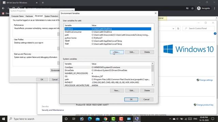Click system variables scrollbar up arrow
This screenshot has height=122, width=218.
click(153, 63)
